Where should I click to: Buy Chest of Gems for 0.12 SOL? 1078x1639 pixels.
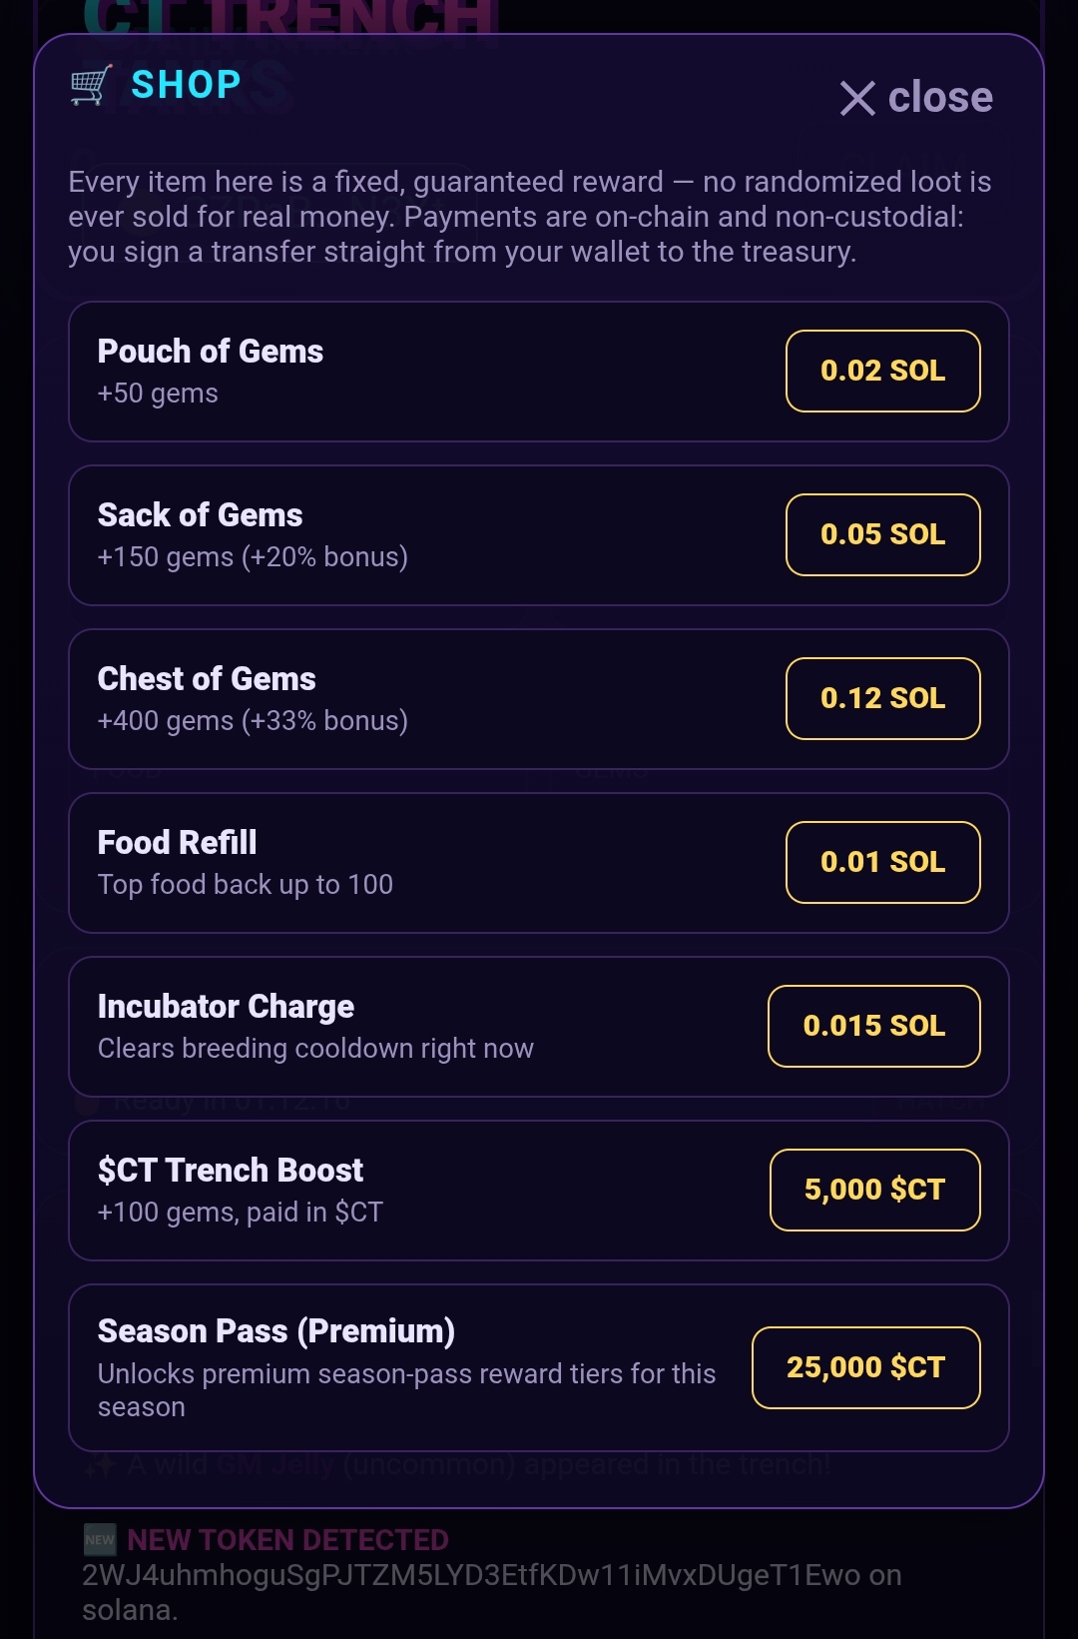[882, 698]
